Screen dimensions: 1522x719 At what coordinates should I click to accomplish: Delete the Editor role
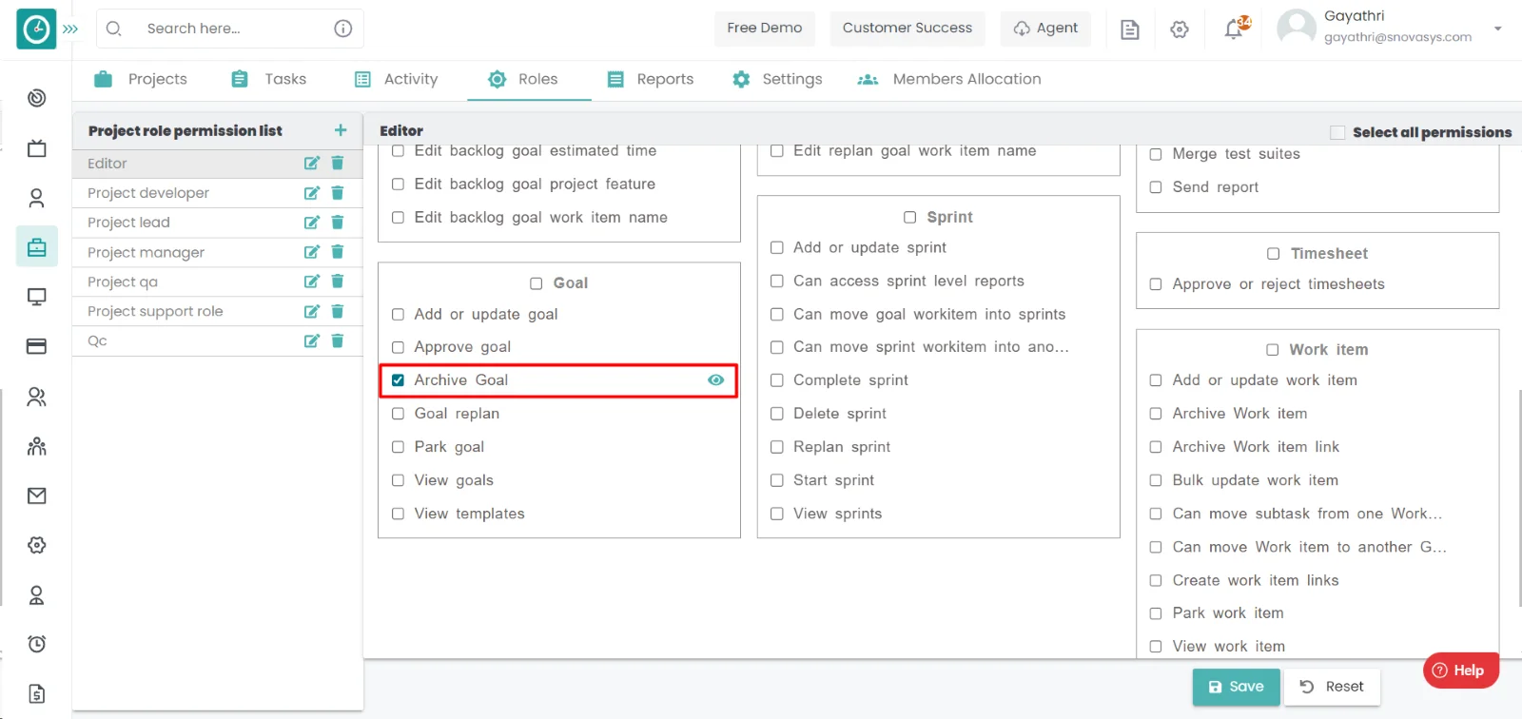(x=337, y=164)
